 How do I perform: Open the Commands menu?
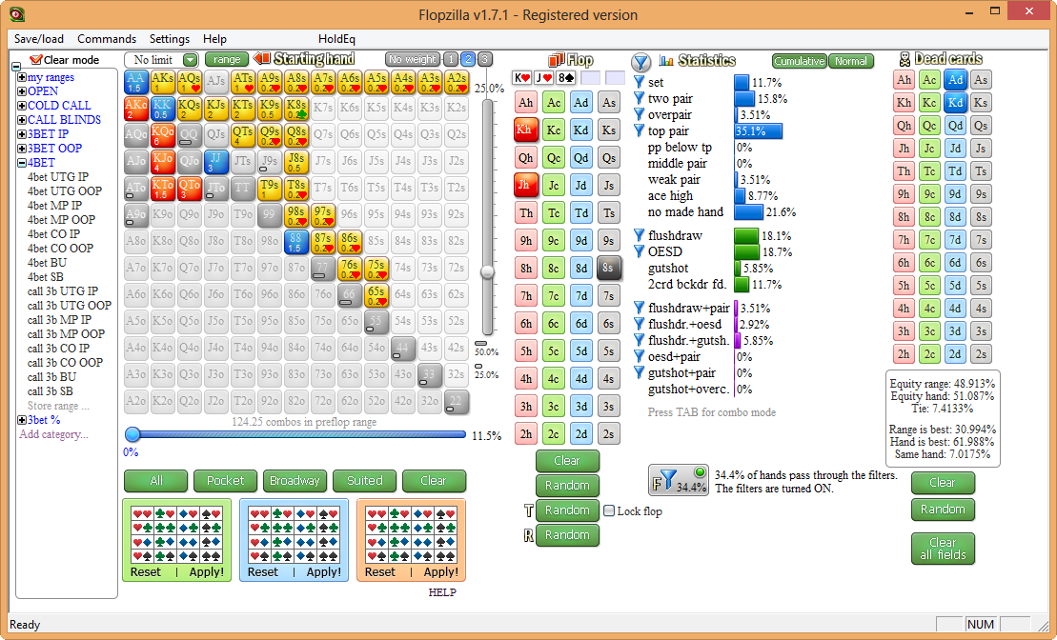click(107, 39)
